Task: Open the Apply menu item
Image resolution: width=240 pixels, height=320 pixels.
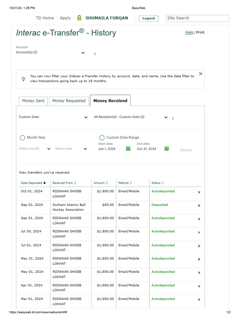Action: tap(65, 18)
